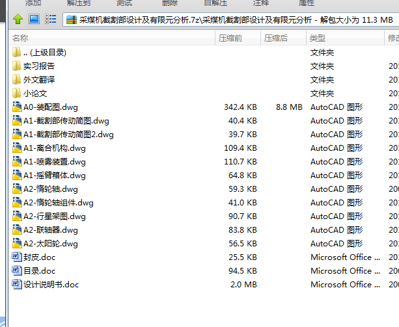Click the 解压到 toolbar button
This screenshot has width=399, height=327.
coord(79,3)
